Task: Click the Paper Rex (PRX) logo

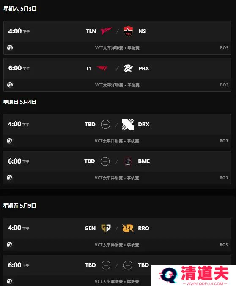Action: pos(128,68)
